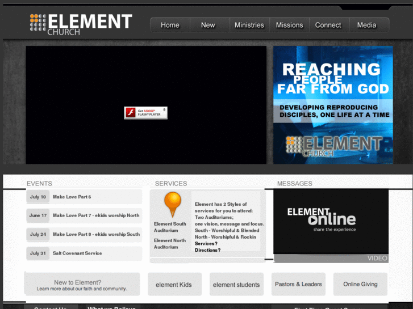Screen dimensions: 413x309
Task: Click the SERVICES section heading
Action: (x=171, y=184)
